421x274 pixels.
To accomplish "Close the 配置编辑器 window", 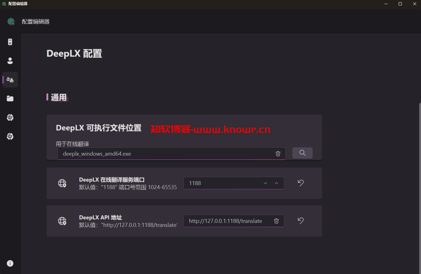I will click(414, 4).
